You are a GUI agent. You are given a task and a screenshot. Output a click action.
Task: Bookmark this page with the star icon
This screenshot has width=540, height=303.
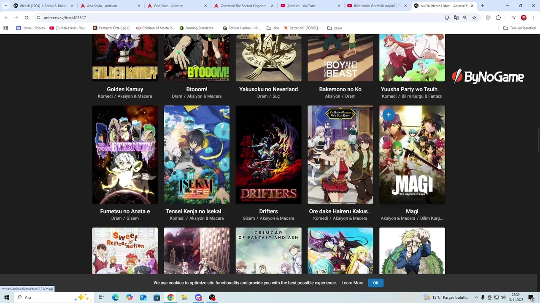pyautogui.click(x=474, y=18)
